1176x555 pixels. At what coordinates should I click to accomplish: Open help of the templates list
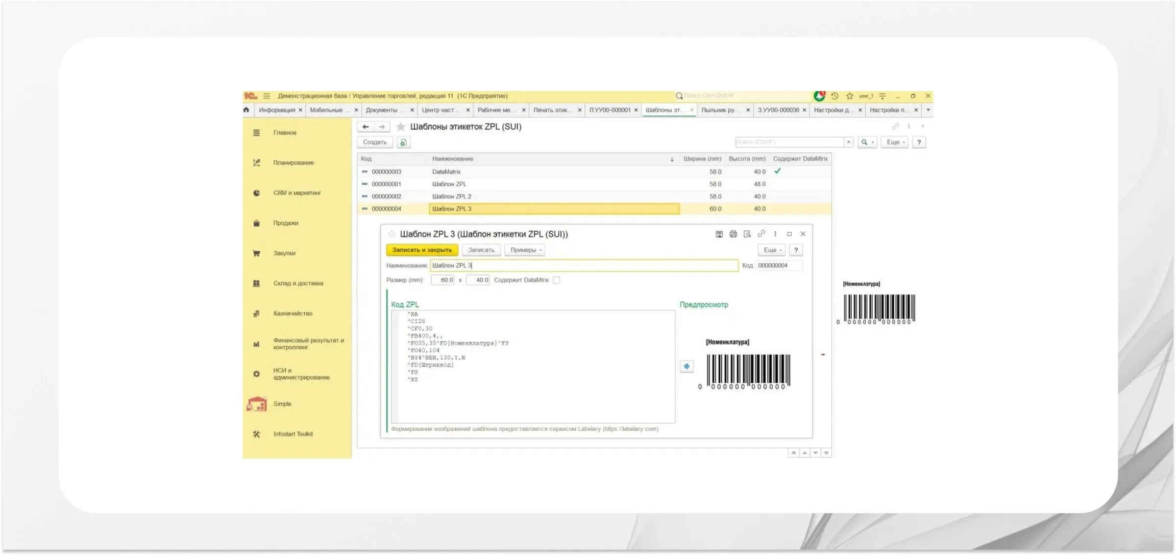pyautogui.click(x=919, y=142)
